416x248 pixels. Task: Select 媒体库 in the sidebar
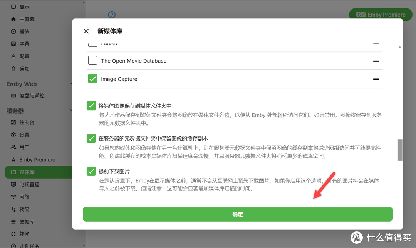(39, 172)
